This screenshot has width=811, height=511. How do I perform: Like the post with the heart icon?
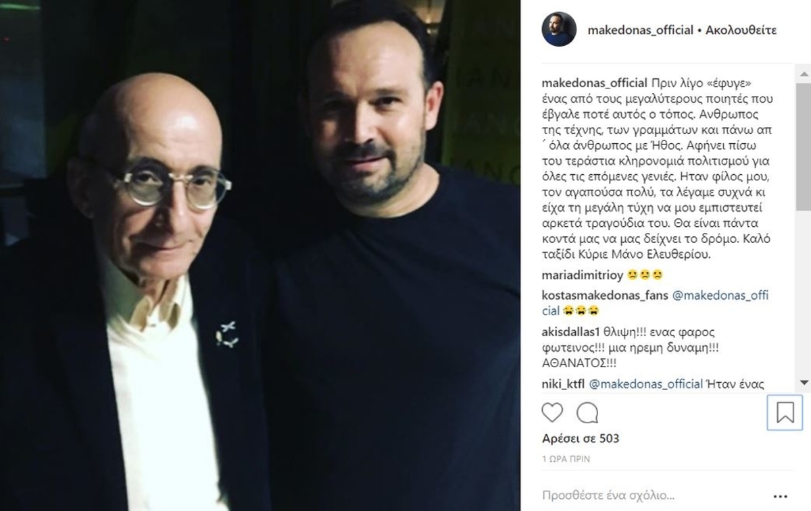pos(552,412)
